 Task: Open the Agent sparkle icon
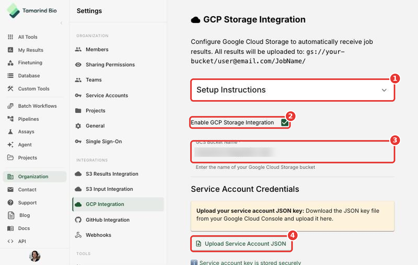click(10, 145)
